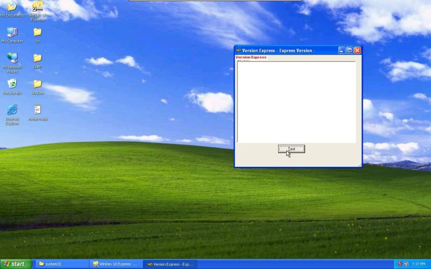Select the OIMT folder on the desktop
Image resolution: width=431 pixels, height=269 pixels.
pos(38,61)
